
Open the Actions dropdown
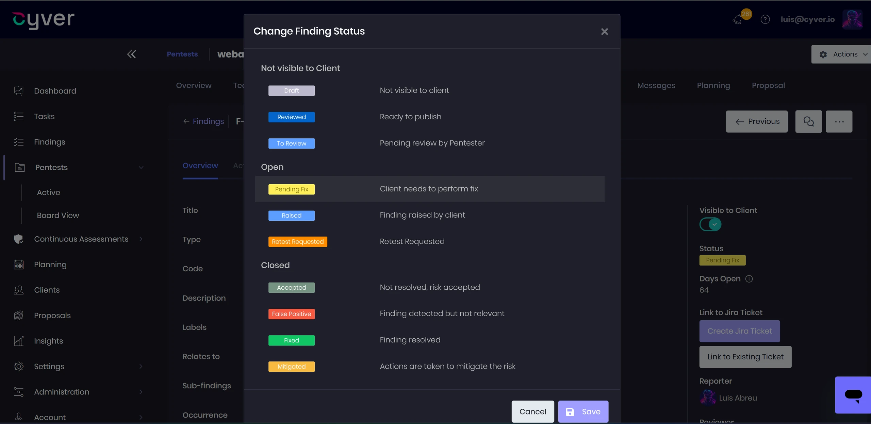[841, 54]
